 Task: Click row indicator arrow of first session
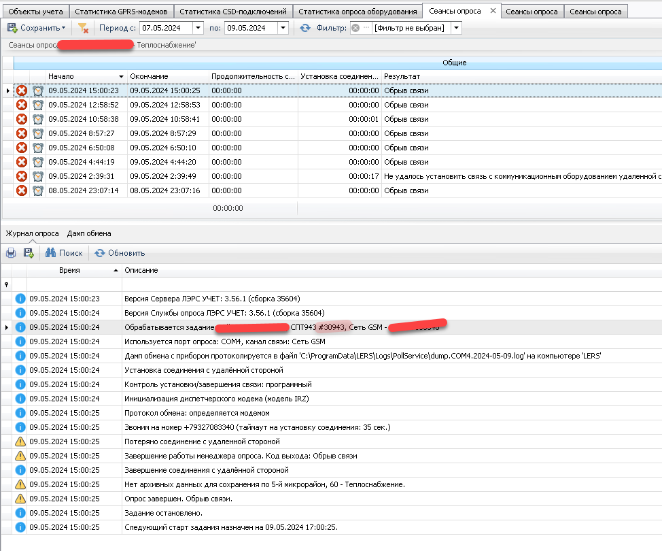(x=7, y=90)
